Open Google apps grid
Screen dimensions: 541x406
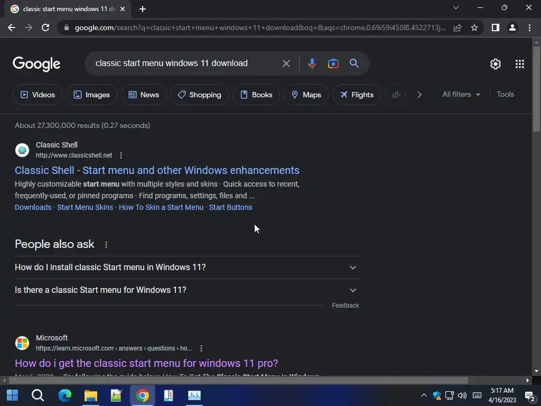520,64
